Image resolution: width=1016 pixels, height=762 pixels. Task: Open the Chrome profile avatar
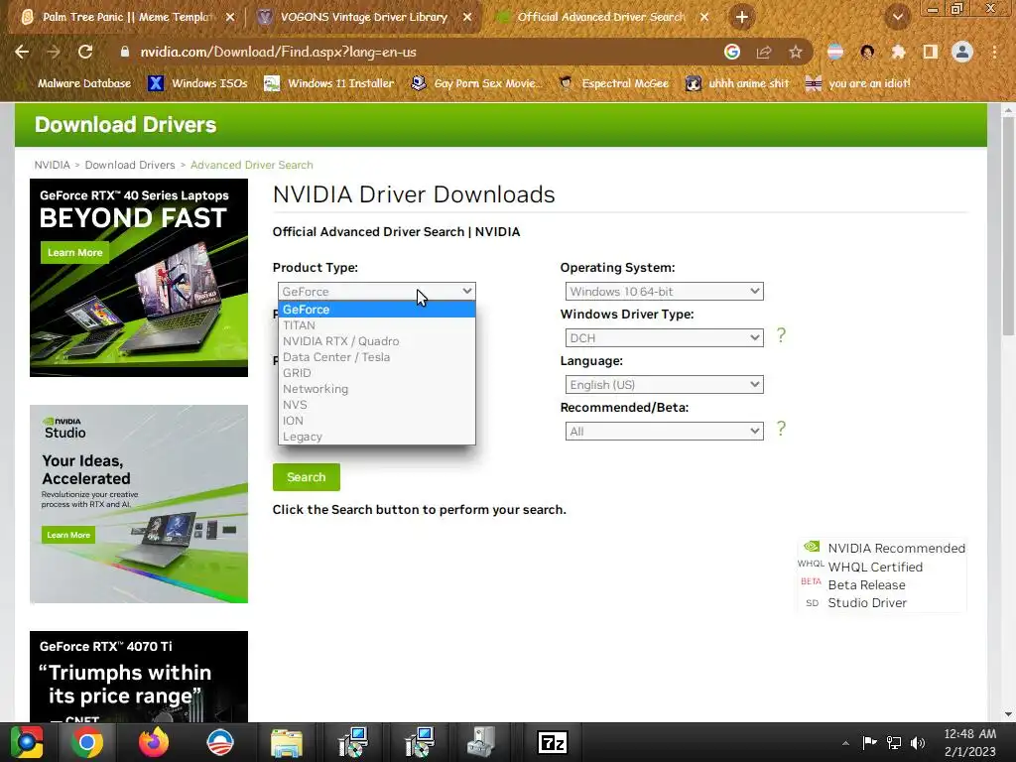point(962,52)
